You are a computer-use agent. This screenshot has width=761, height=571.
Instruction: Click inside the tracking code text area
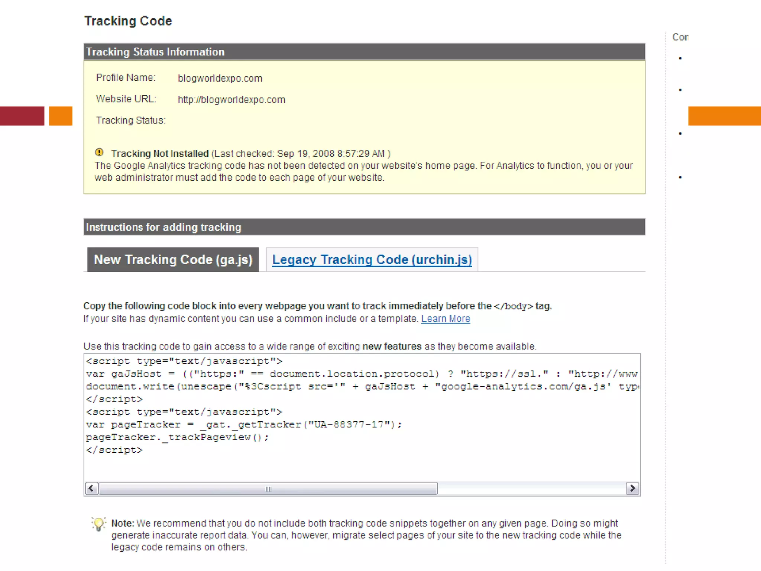pyautogui.click(x=362, y=465)
